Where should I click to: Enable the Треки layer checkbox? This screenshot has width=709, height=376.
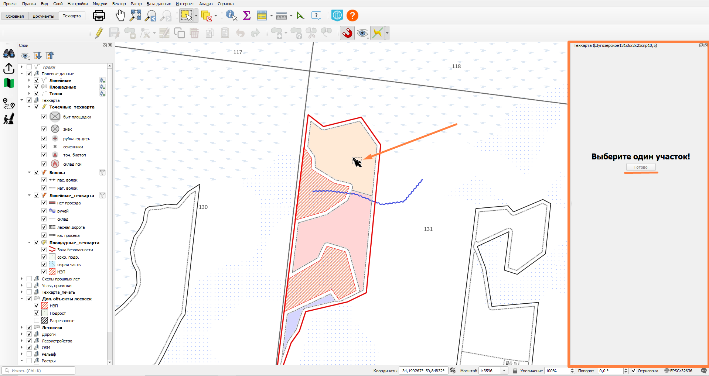point(29,67)
